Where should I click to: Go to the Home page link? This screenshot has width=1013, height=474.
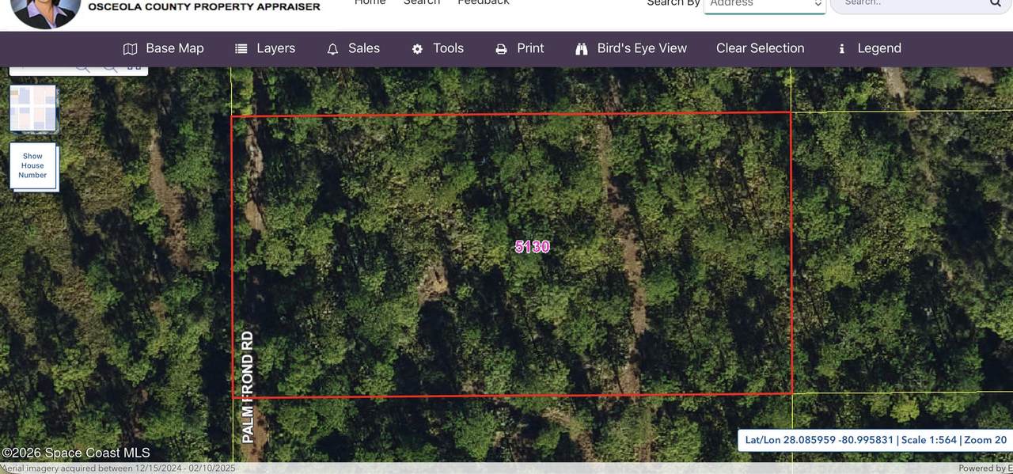click(370, 2)
